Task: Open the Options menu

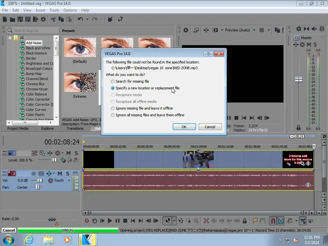Action: tap(70, 10)
